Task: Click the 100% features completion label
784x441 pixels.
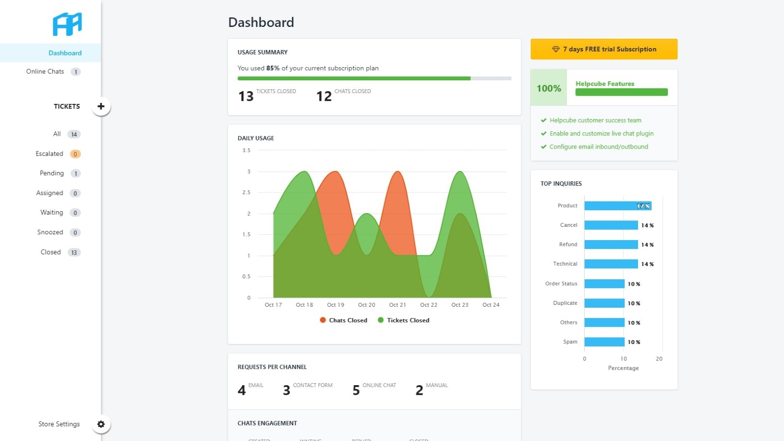Action: point(549,88)
